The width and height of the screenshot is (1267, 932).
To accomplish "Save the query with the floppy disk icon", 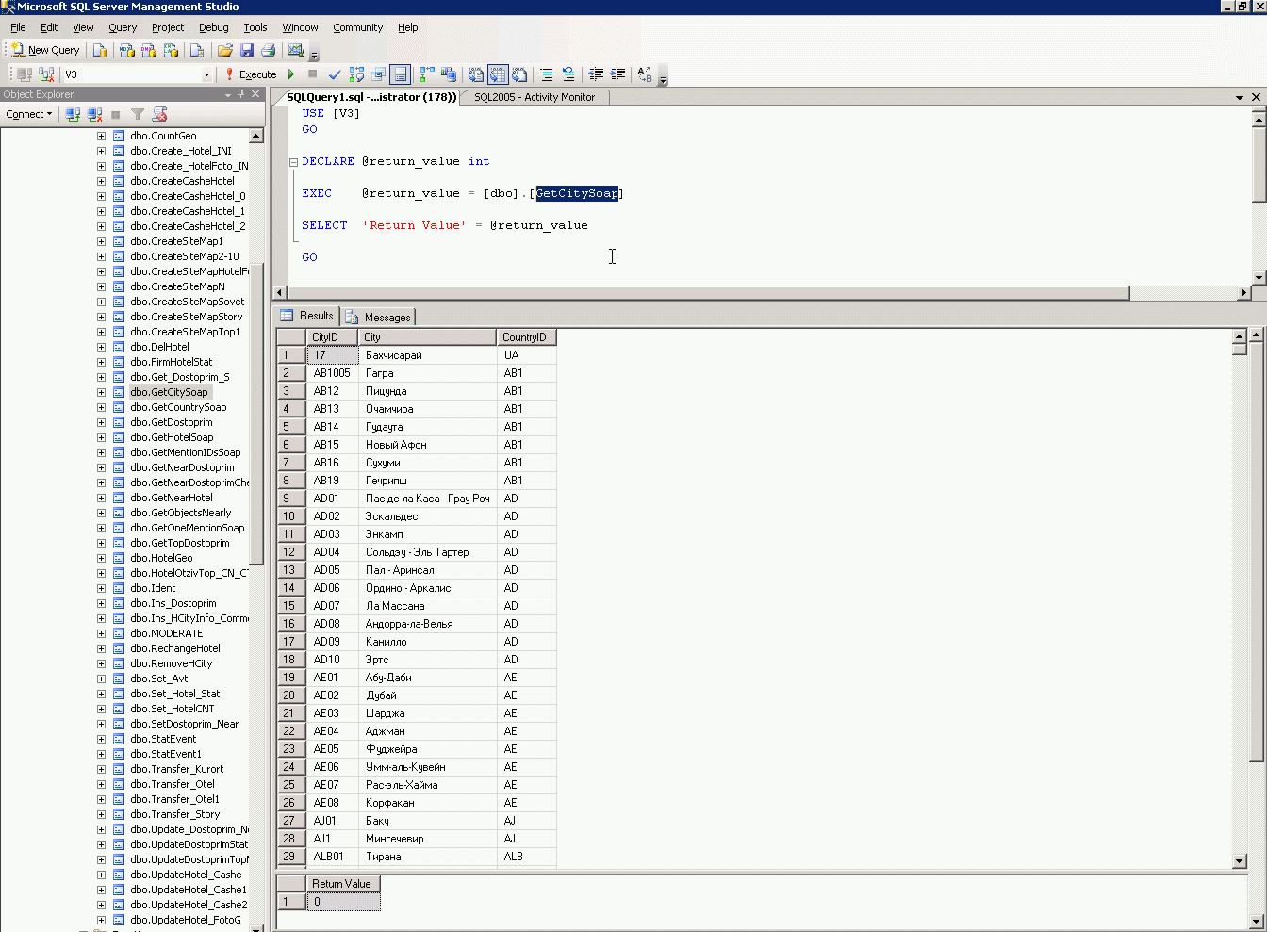I will point(247,50).
